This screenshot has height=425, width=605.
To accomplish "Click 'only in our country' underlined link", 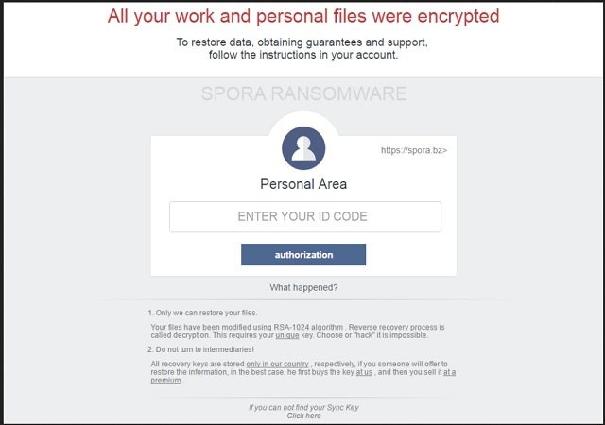I will click(x=277, y=364).
